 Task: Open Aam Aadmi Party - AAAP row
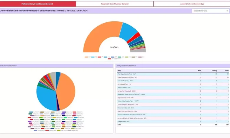tap(173, 81)
